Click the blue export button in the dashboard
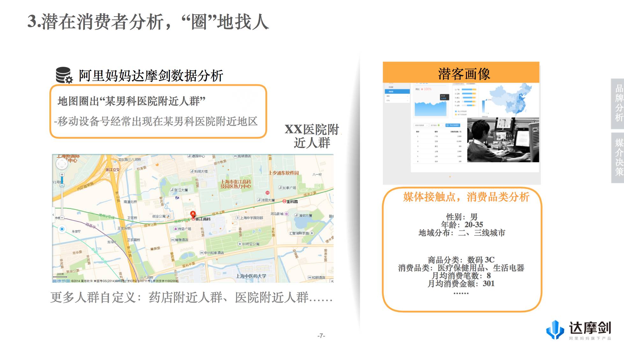 (x=453, y=125)
